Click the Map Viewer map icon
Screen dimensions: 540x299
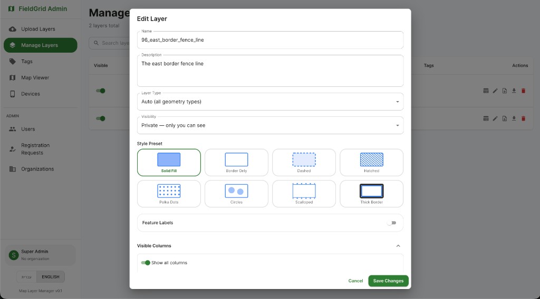tap(13, 77)
